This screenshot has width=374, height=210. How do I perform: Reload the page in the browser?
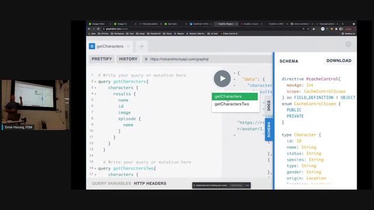coord(98,29)
